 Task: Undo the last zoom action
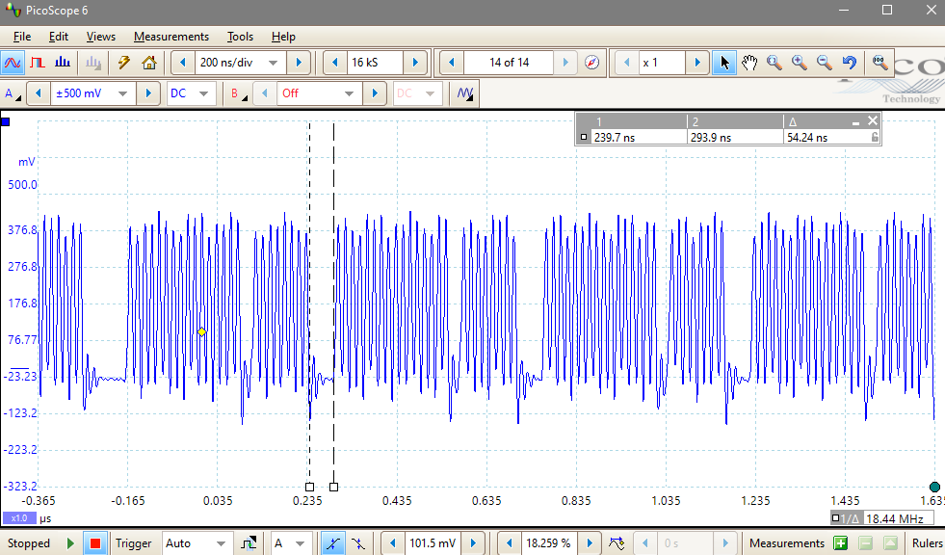pyautogui.click(x=850, y=62)
